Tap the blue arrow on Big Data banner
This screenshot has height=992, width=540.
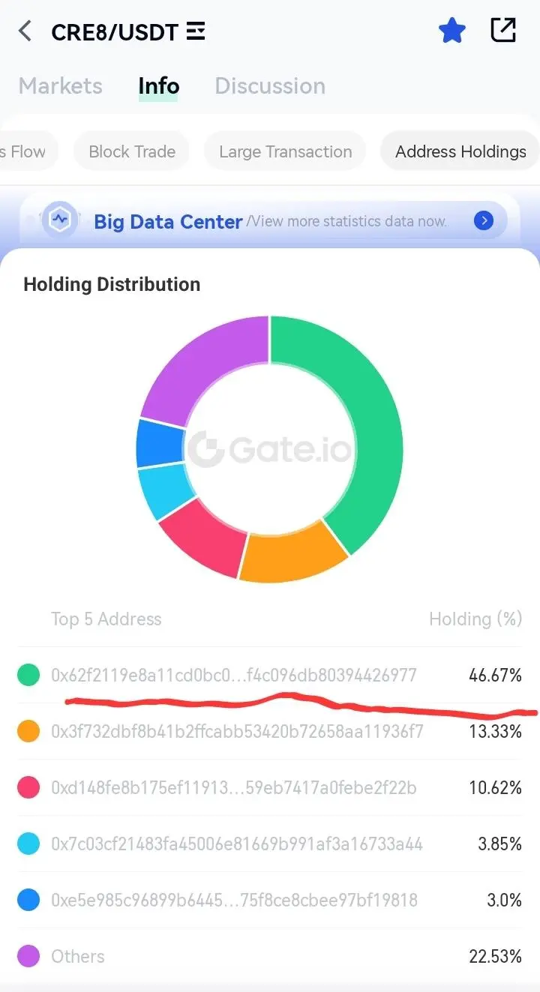click(484, 220)
